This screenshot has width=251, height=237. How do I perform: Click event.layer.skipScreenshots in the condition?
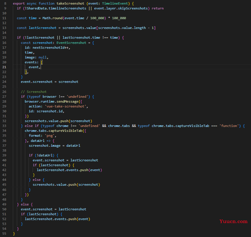click(121, 8)
